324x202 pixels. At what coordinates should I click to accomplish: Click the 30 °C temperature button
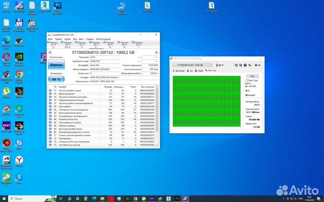pos(56,79)
